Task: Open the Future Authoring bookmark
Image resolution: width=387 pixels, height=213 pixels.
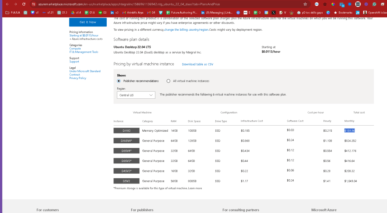Action: click(182, 12)
